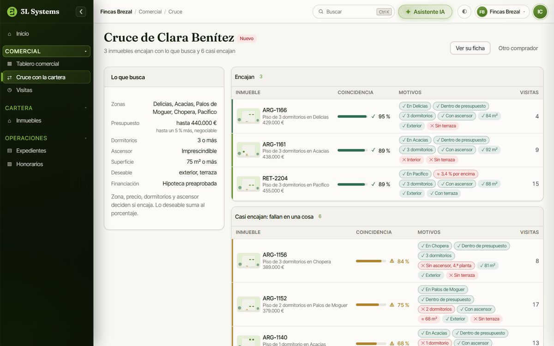This screenshot has height=346, width=554.
Task: Click the "Interior" chip in ARG-1161 row
Action: pos(412,160)
